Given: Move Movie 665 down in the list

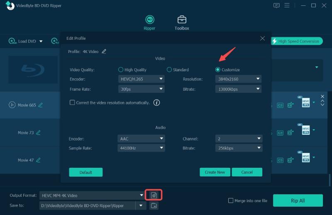Looking at the screenshot, I should pyautogui.click(x=322, y=104).
